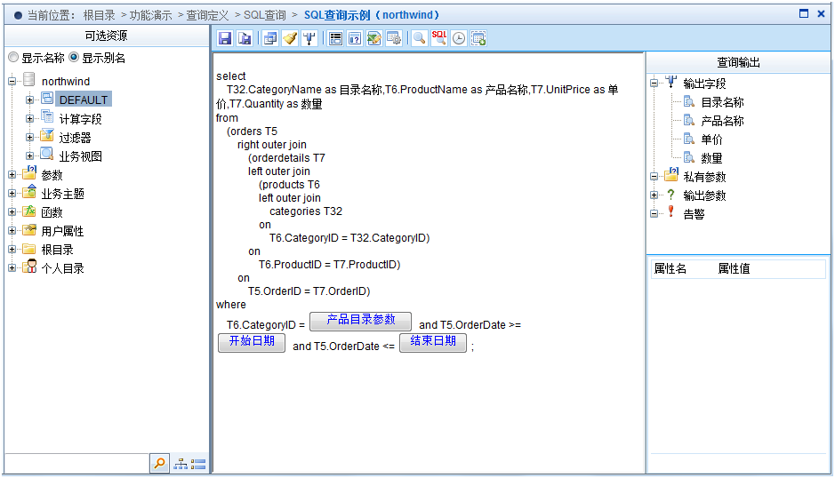Click the 计算字段 tree label
Viewport: 835px width, 478px height.
(80, 119)
